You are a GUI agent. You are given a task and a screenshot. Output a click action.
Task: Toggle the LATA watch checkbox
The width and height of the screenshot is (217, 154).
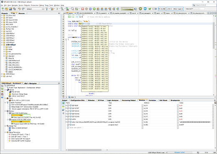point(68,119)
